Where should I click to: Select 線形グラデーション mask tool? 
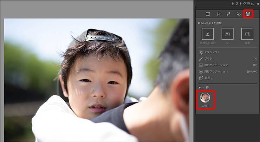click(216, 65)
